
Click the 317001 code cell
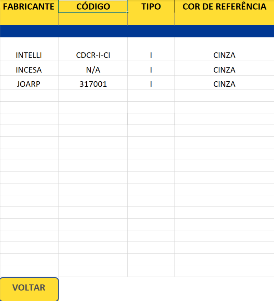(x=93, y=84)
